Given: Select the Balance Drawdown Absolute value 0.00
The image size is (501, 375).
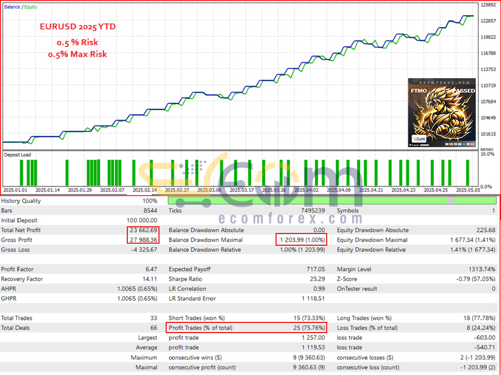Looking at the screenshot, I should pos(319,230).
